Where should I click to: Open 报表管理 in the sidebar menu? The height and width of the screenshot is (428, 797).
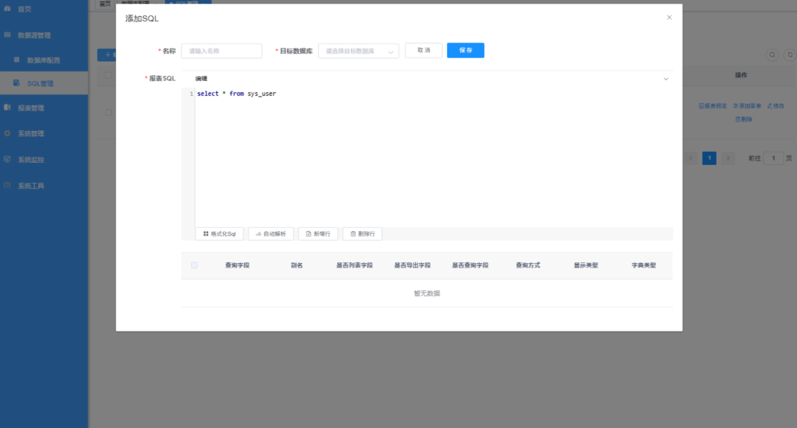30,108
